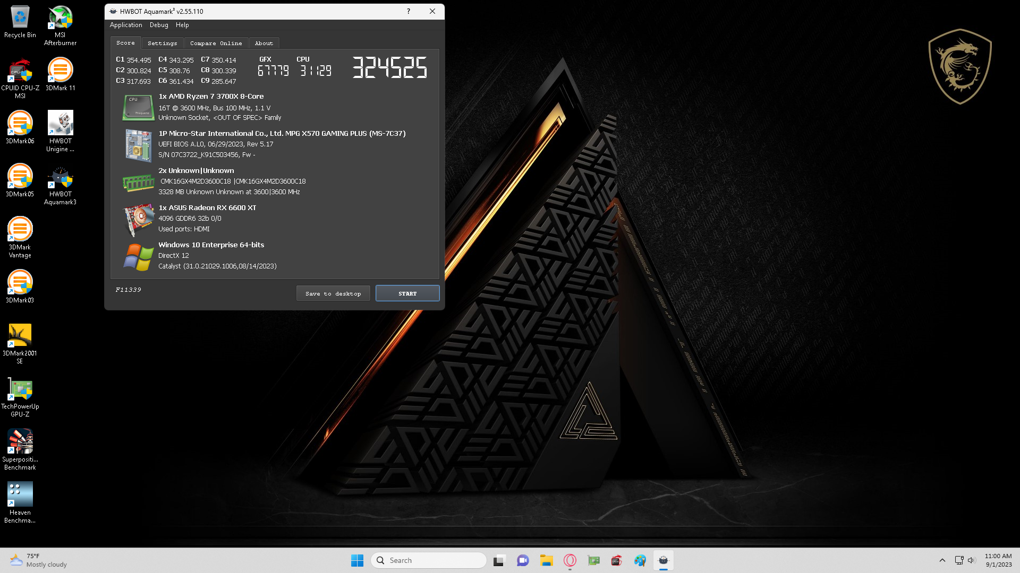
Task: Open the Windows Start menu
Action: pos(357,560)
